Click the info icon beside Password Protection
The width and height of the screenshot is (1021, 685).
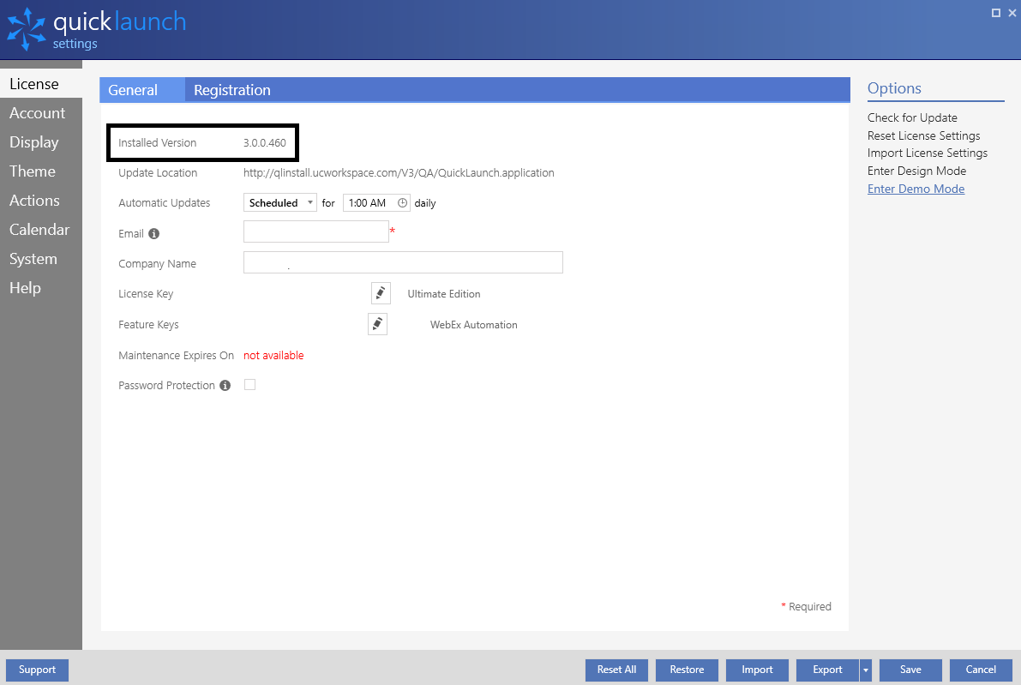[224, 385]
